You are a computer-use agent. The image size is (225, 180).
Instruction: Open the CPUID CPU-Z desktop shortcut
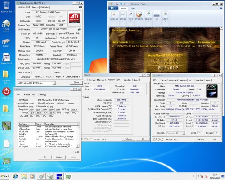[x=6, y=26]
